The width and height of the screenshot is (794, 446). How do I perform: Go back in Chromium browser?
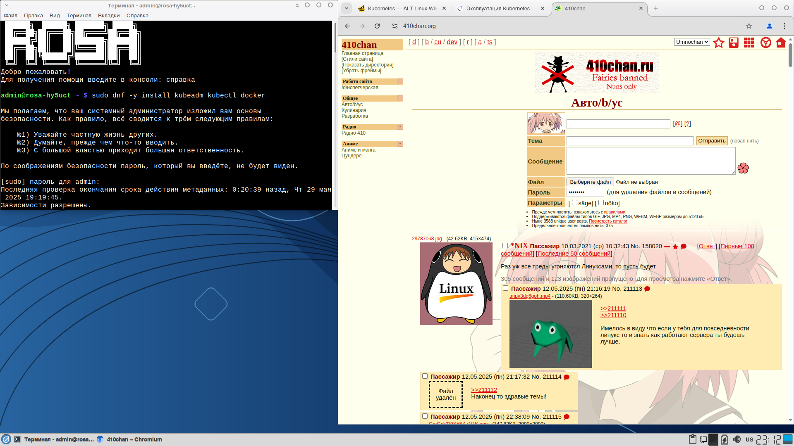point(347,26)
